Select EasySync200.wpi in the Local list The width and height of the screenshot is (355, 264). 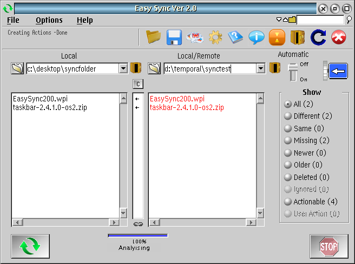[40, 99]
